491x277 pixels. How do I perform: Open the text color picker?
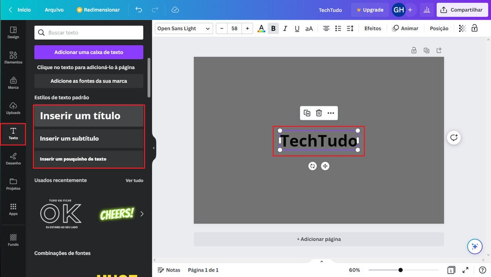261,28
